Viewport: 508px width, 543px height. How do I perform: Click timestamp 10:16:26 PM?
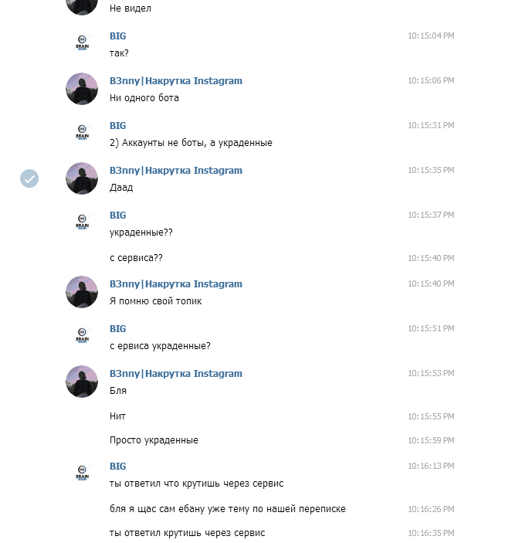coord(431,509)
